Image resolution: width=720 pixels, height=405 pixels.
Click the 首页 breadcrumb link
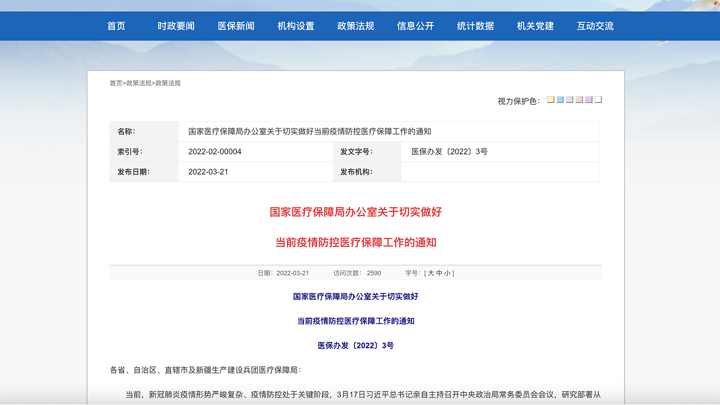point(116,83)
